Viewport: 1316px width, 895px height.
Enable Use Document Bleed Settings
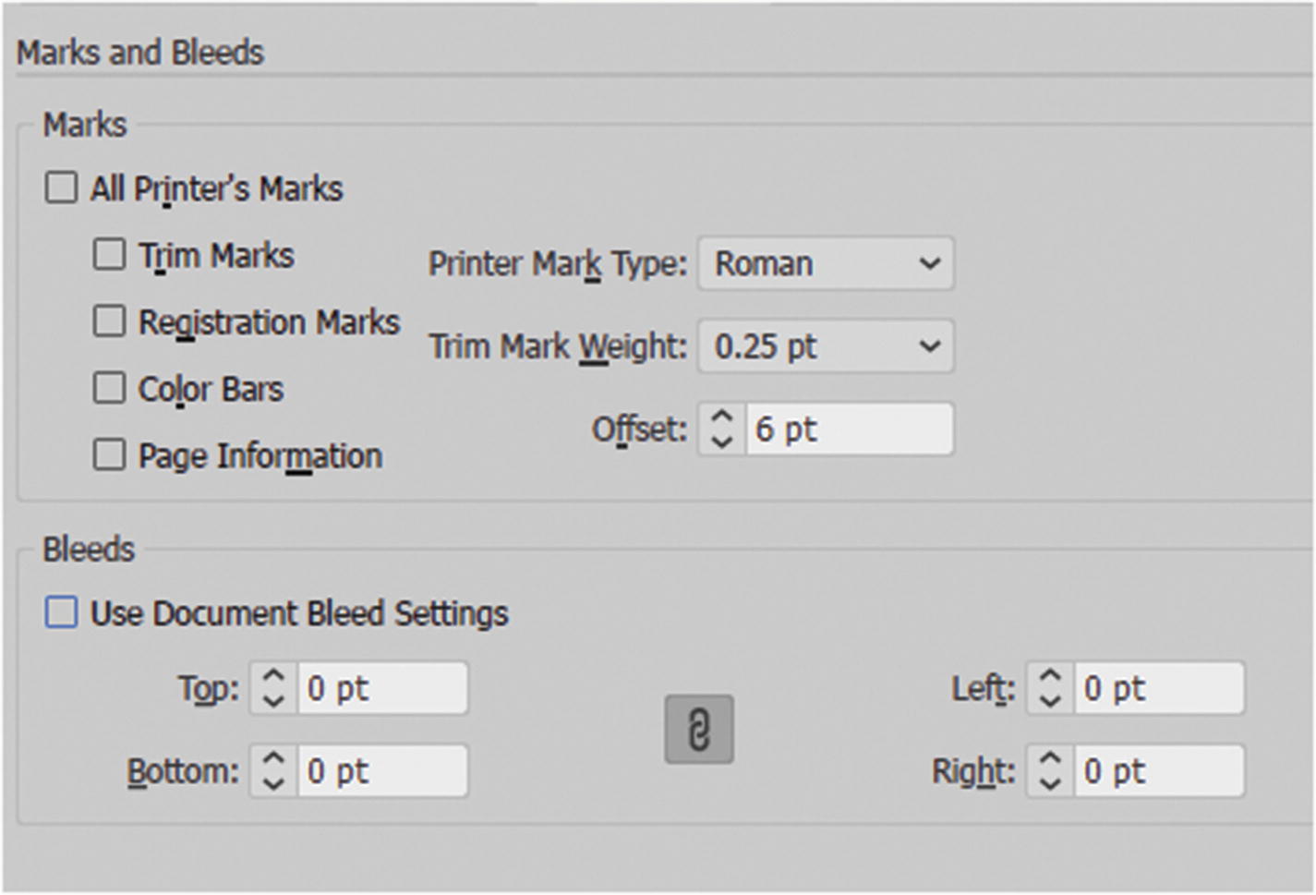pos(62,613)
